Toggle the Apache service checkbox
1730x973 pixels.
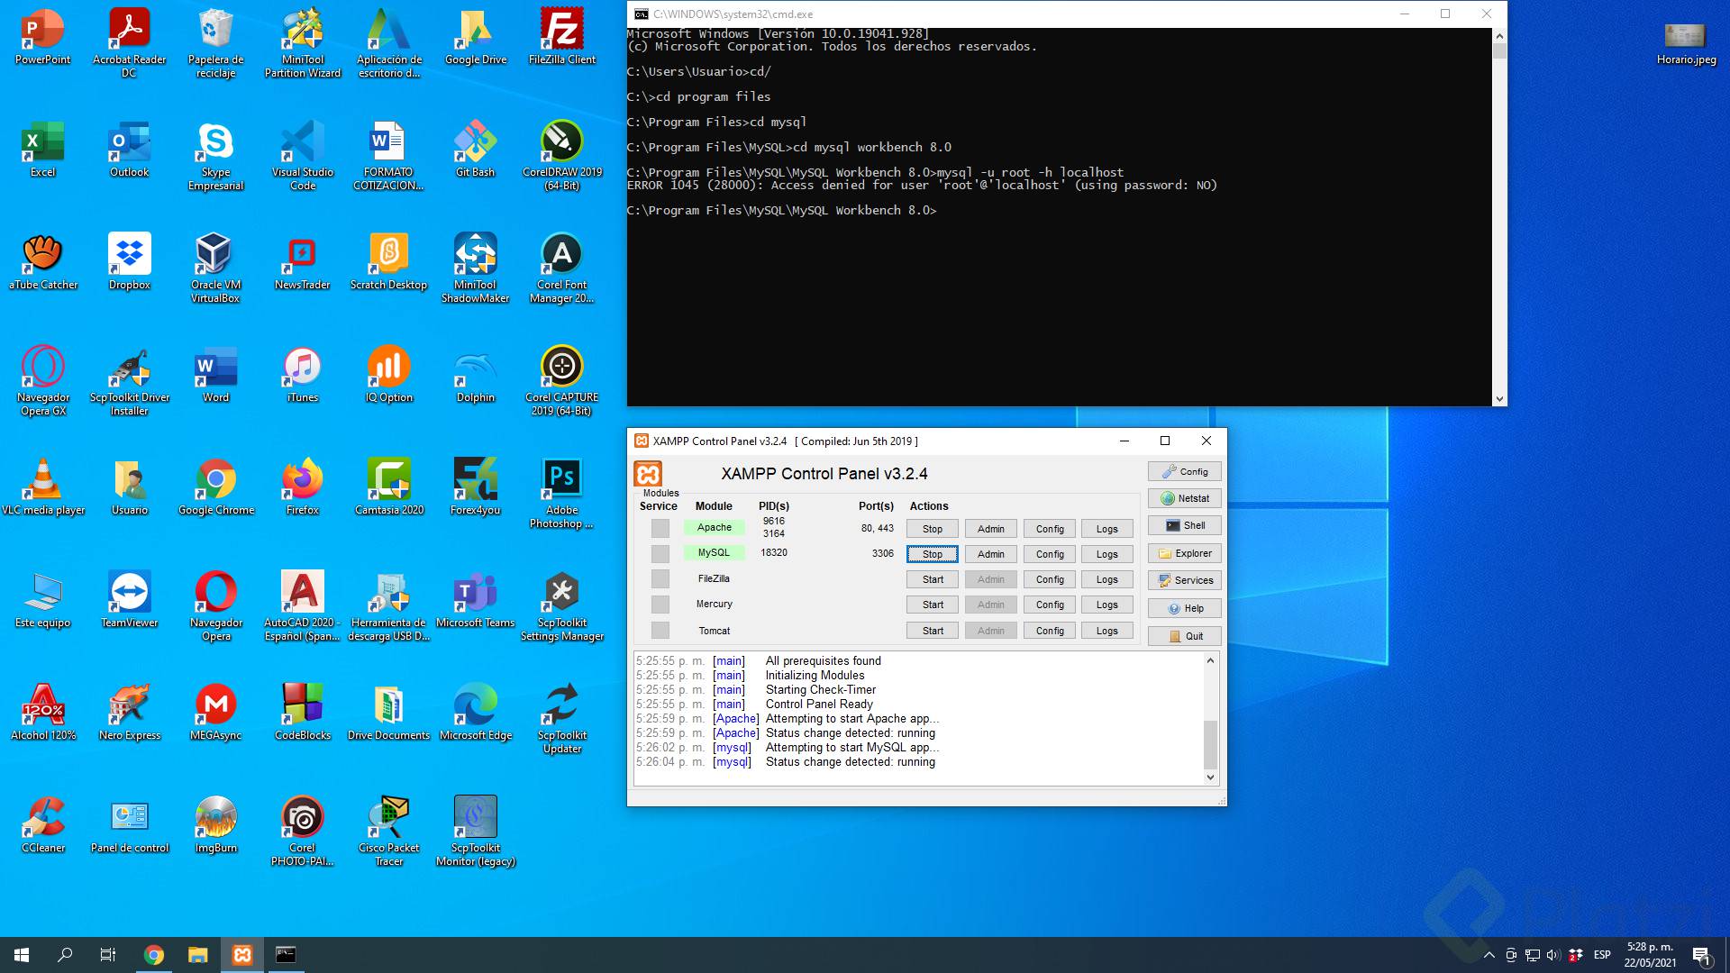pyautogui.click(x=660, y=529)
